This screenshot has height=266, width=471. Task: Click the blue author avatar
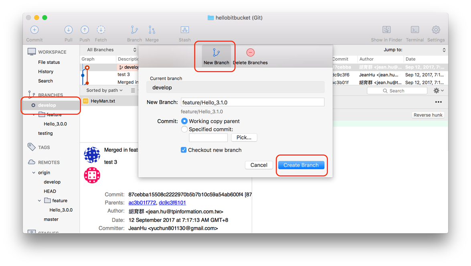[92, 155]
